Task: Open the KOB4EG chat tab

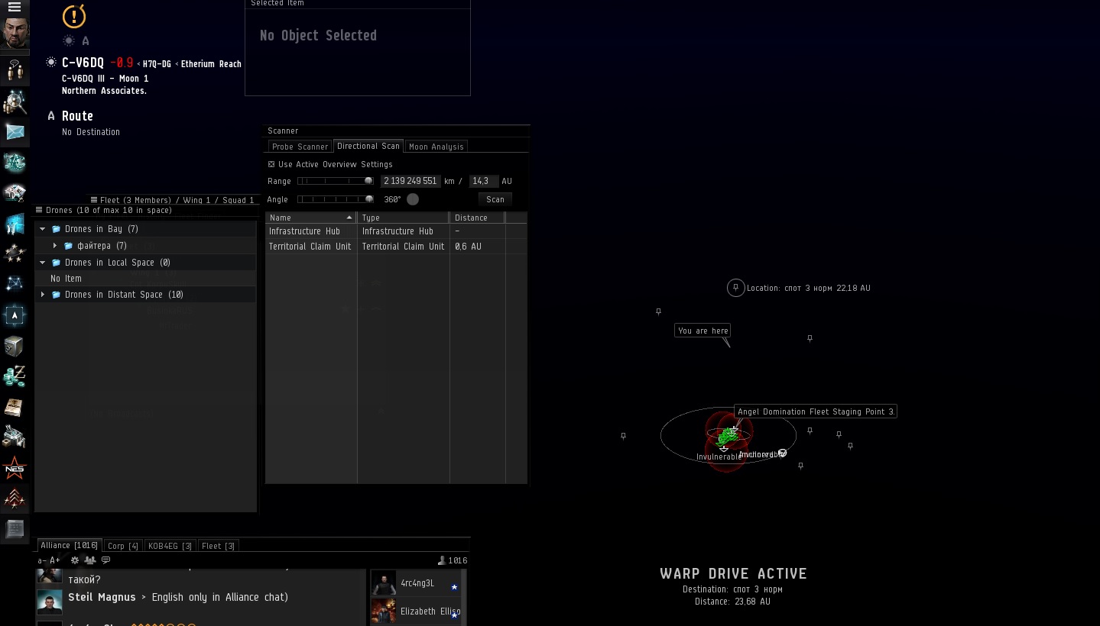Action: [x=170, y=546]
